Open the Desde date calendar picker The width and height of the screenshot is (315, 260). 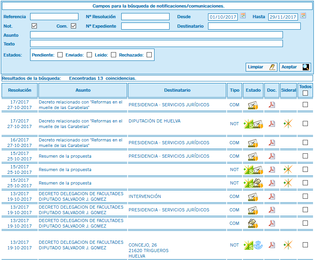point(243,16)
